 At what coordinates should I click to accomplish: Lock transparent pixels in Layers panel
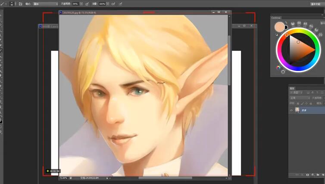(298, 103)
